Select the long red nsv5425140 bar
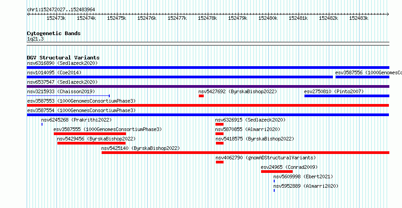 [245, 153]
